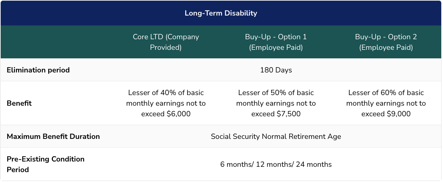Image resolution: width=443 pixels, height=182 pixels.
Task: Click the Lesser of 50% benefit cell
Action: coord(276,103)
